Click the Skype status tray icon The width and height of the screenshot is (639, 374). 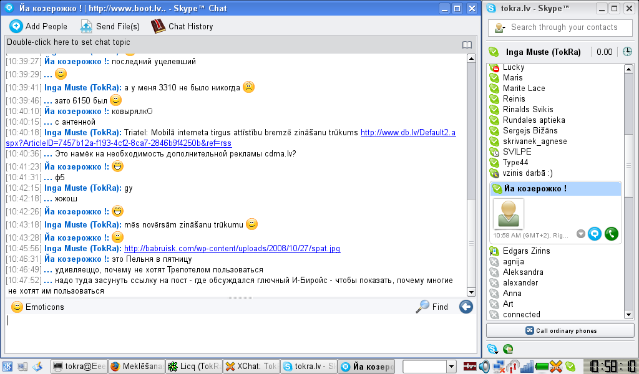pos(570,367)
